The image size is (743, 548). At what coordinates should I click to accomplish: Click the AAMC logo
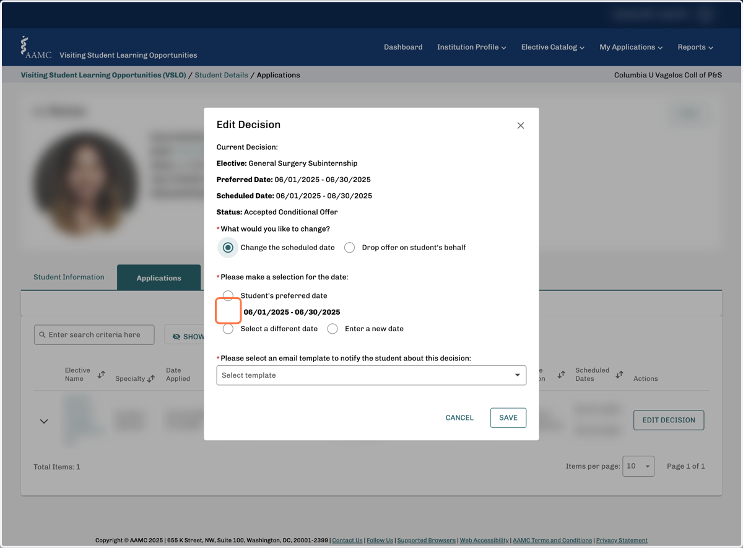pos(36,48)
